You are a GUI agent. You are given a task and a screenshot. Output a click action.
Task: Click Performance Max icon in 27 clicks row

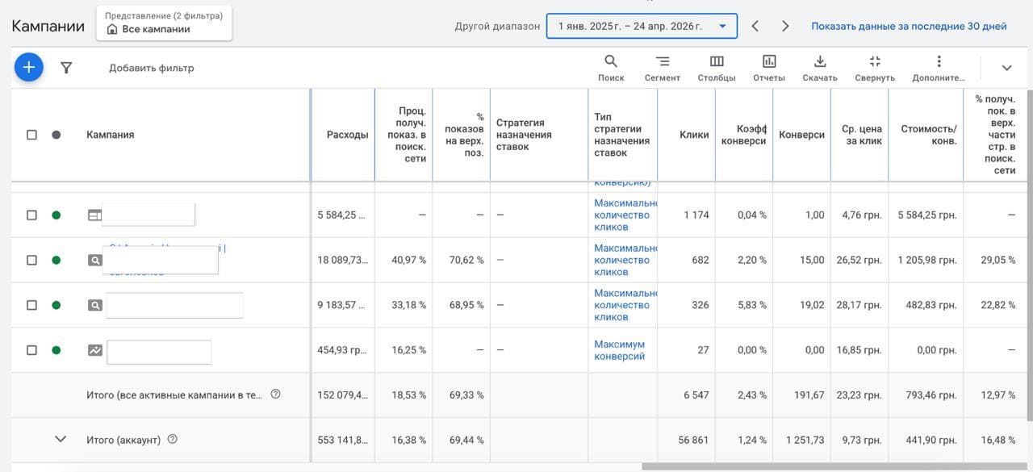point(95,350)
